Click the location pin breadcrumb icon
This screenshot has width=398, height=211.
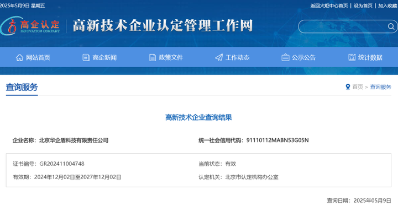(x=348, y=87)
